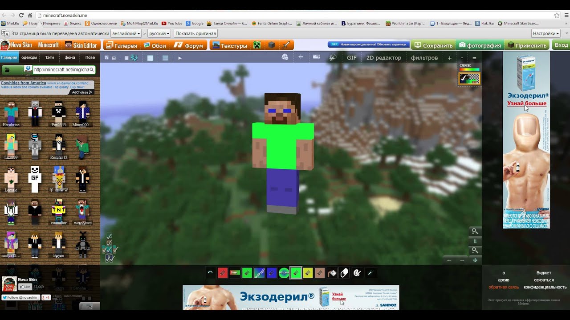Select the Herobrine skin thumbnail
The image size is (570, 320).
click(x=11, y=114)
